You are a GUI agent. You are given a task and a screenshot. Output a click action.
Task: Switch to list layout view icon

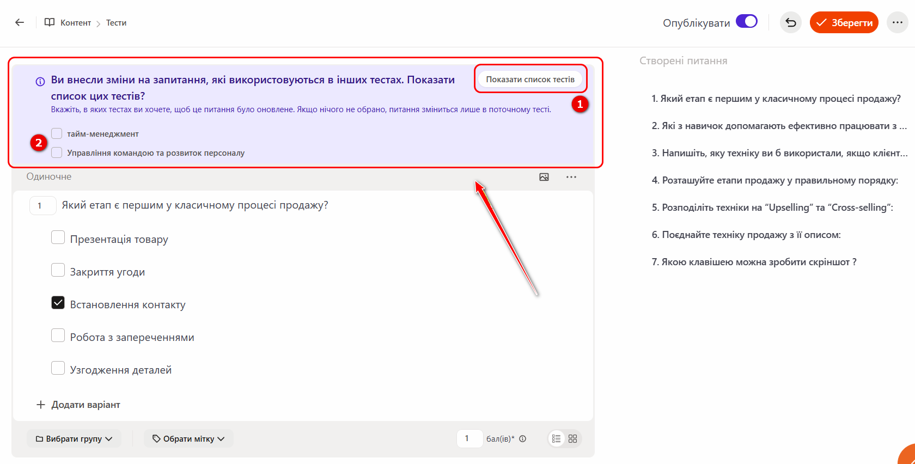click(556, 438)
